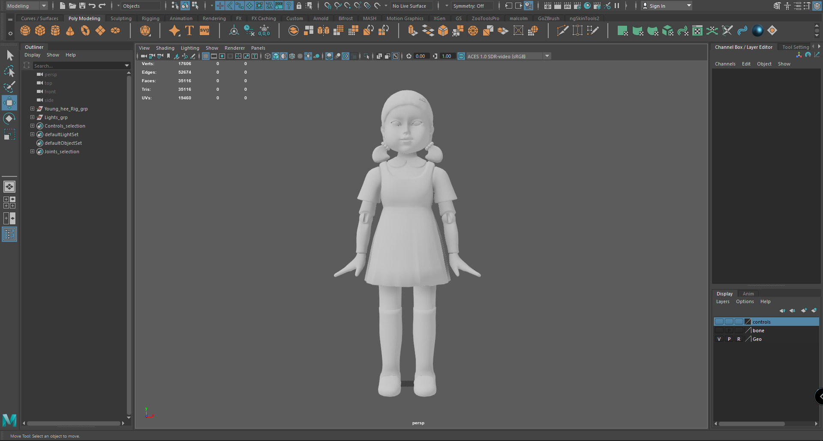The width and height of the screenshot is (823, 441).
Task: Create a polygon cylinder from the shelf
Action: click(x=55, y=30)
